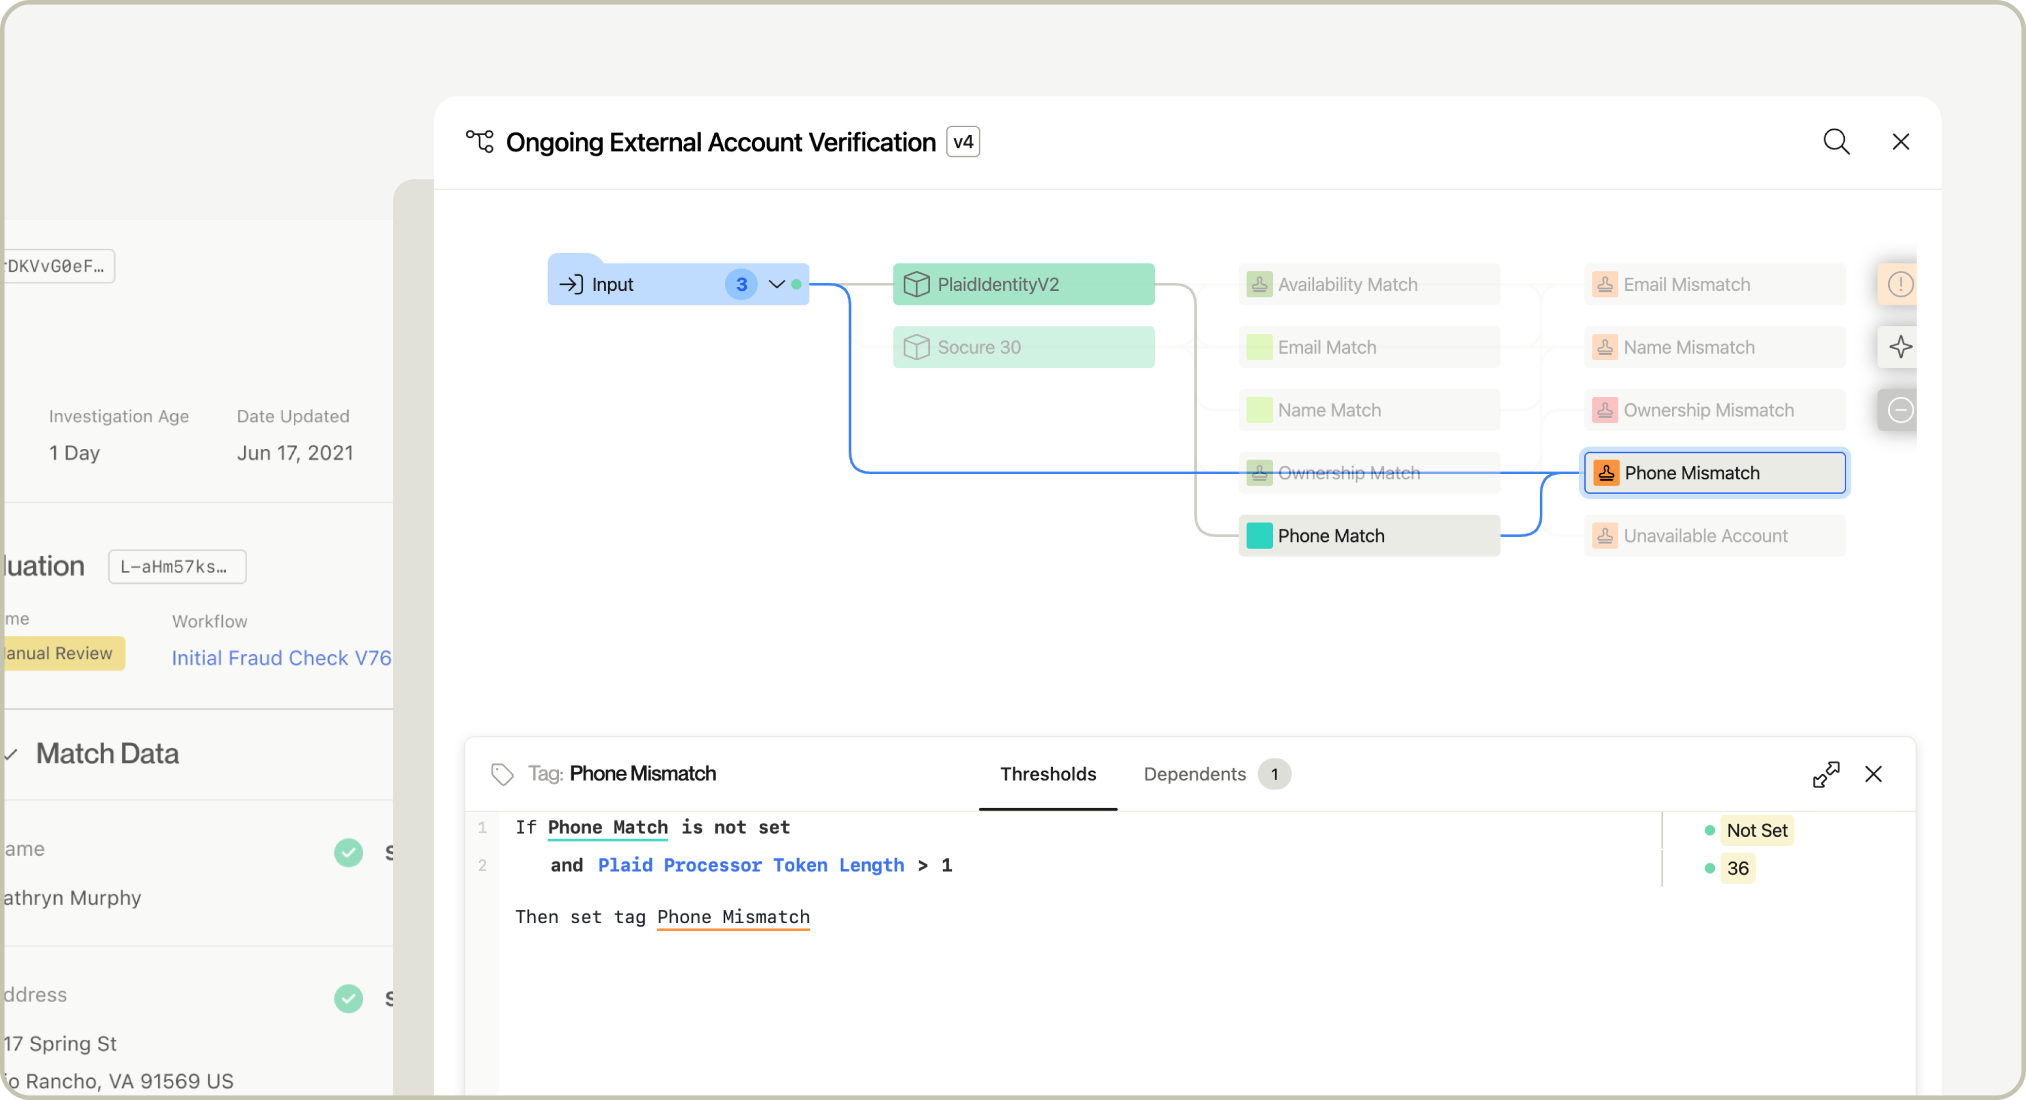
Task: Click the teal Phone Match node swatch
Action: [x=1259, y=536]
